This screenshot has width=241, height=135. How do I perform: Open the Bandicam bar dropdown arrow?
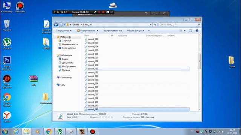[55, 12]
